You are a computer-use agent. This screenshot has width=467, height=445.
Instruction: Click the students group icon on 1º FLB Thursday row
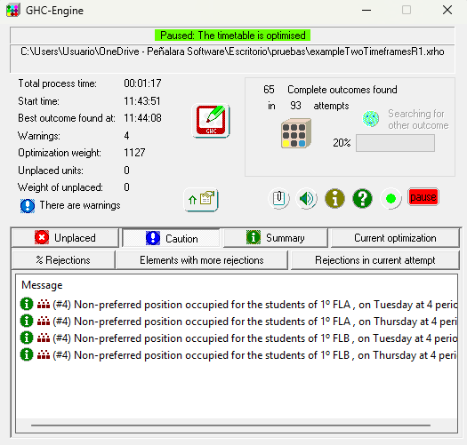[44, 355]
